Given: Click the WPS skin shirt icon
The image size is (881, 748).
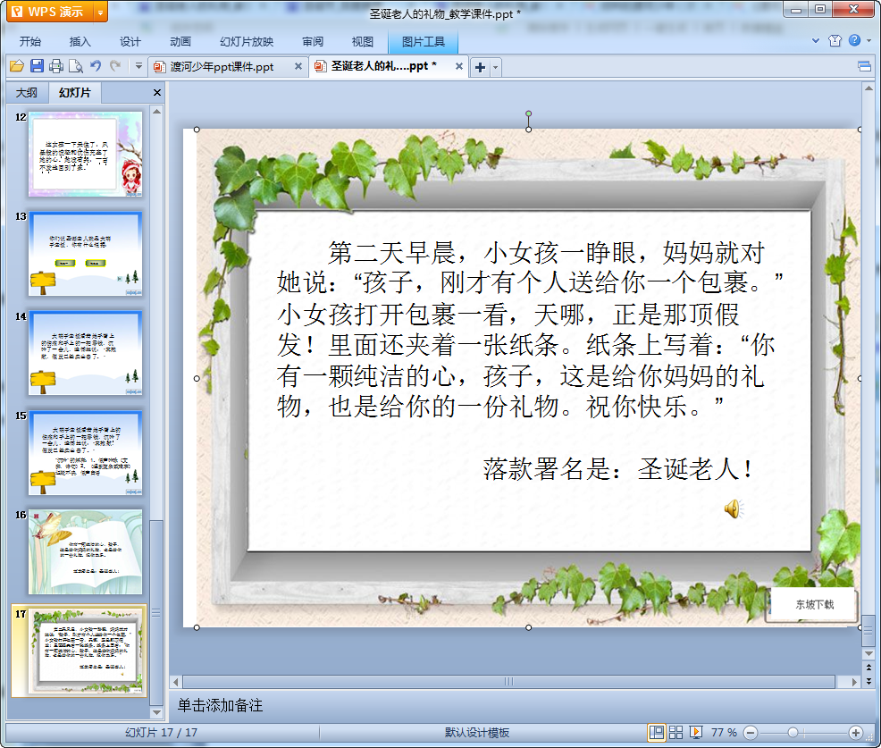Looking at the screenshot, I should pyautogui.click(x=835, y=40).
